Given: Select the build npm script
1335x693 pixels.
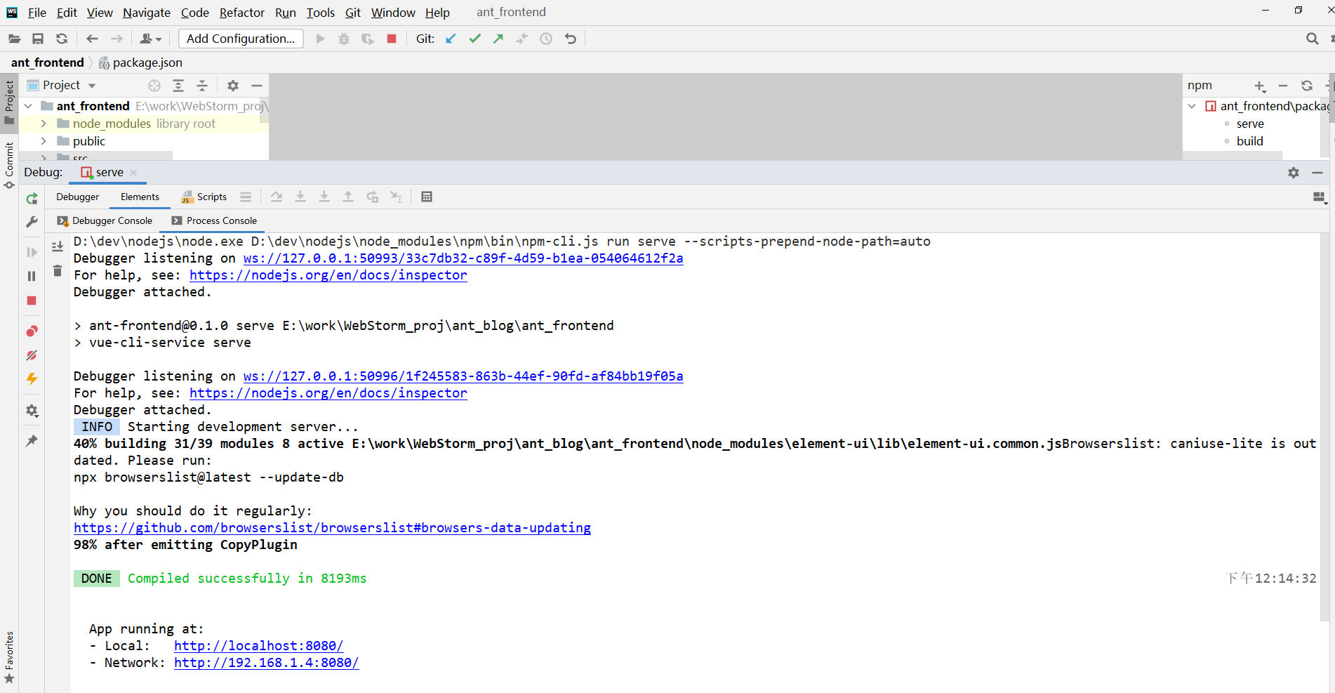Looking at the screenshot, I should [1249, 141].
